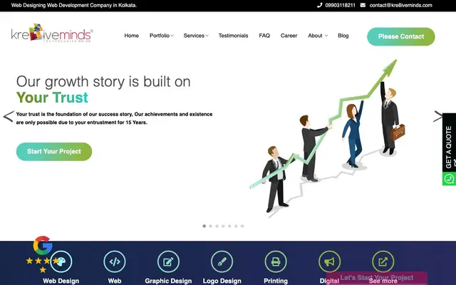This screenshot has height=285, width=456.
Task: Click the Your Trust headline text
Action: [x=52, y=98]
